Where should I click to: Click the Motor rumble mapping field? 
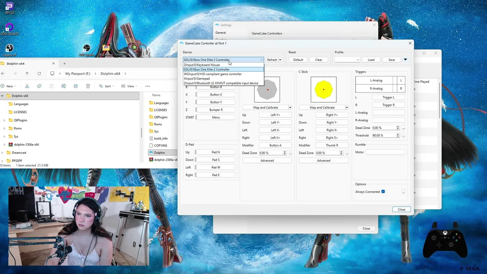(385, 152)
